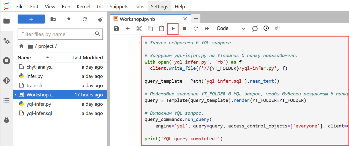Sort files by Last Modified column
The height and width of the screenshot is (146, 349).
(x=87, y=58)
